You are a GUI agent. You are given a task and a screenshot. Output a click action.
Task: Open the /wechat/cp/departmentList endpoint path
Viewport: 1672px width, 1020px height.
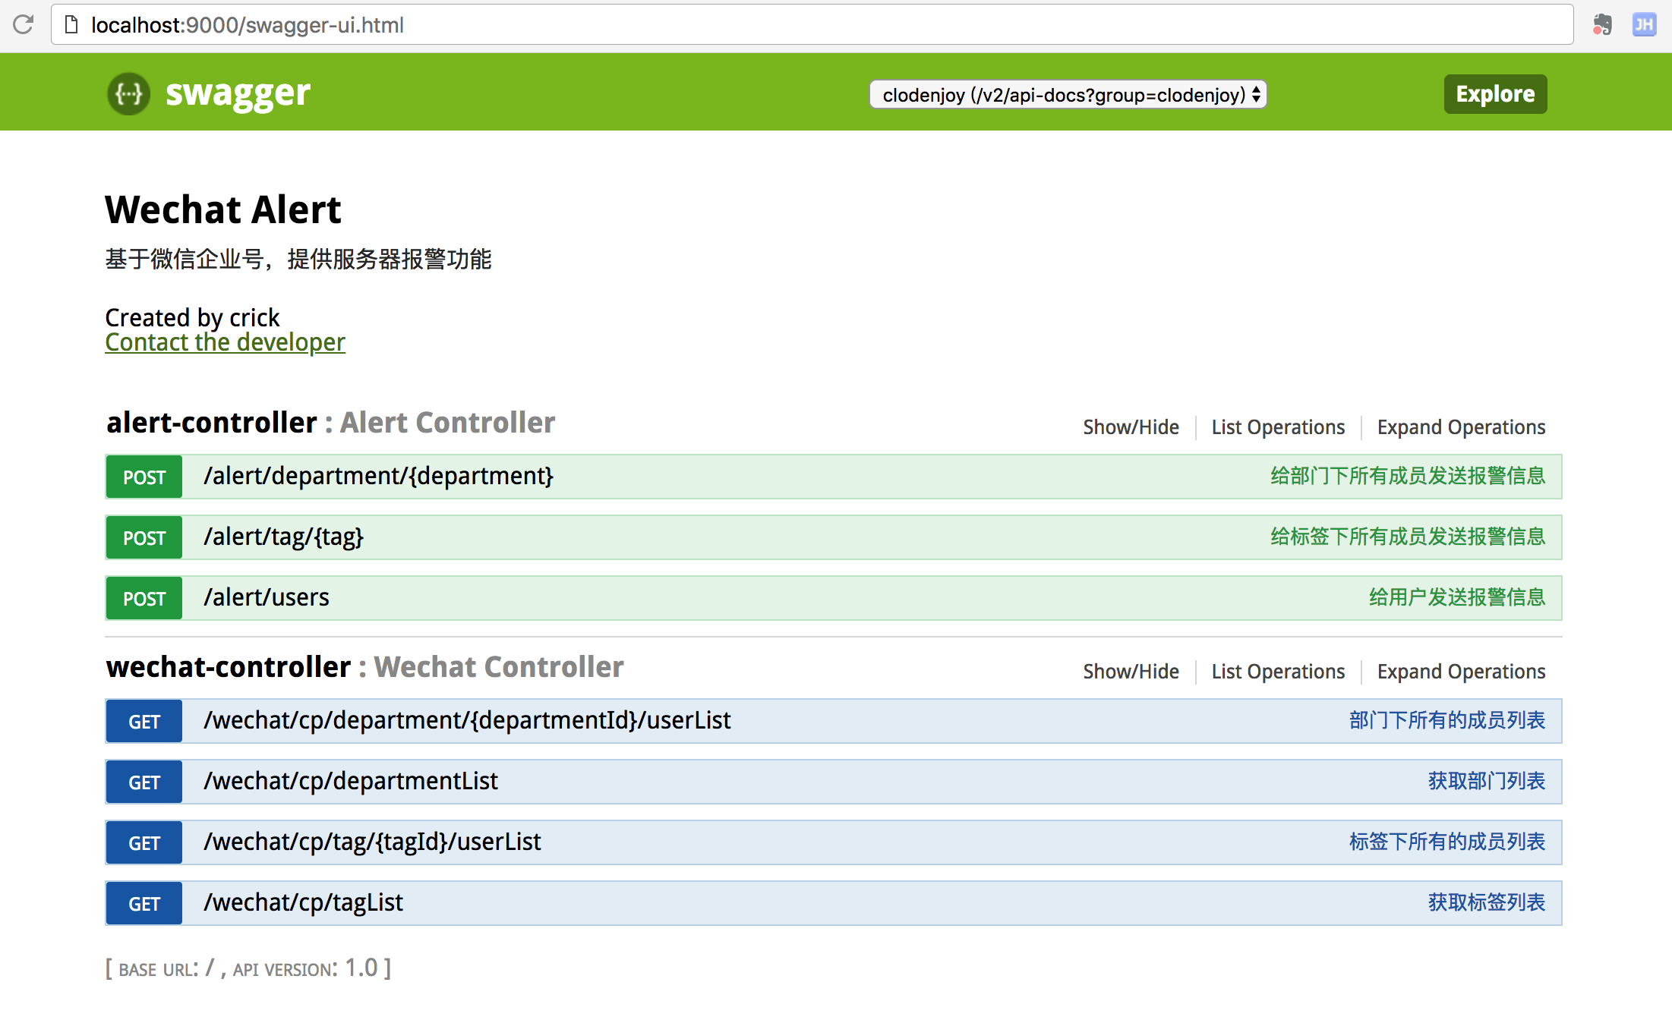[351, 781]
